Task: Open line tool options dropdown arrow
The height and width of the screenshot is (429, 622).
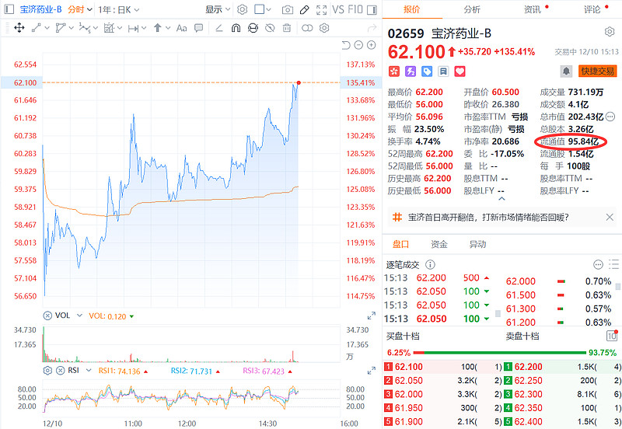Action: (47, 28)
